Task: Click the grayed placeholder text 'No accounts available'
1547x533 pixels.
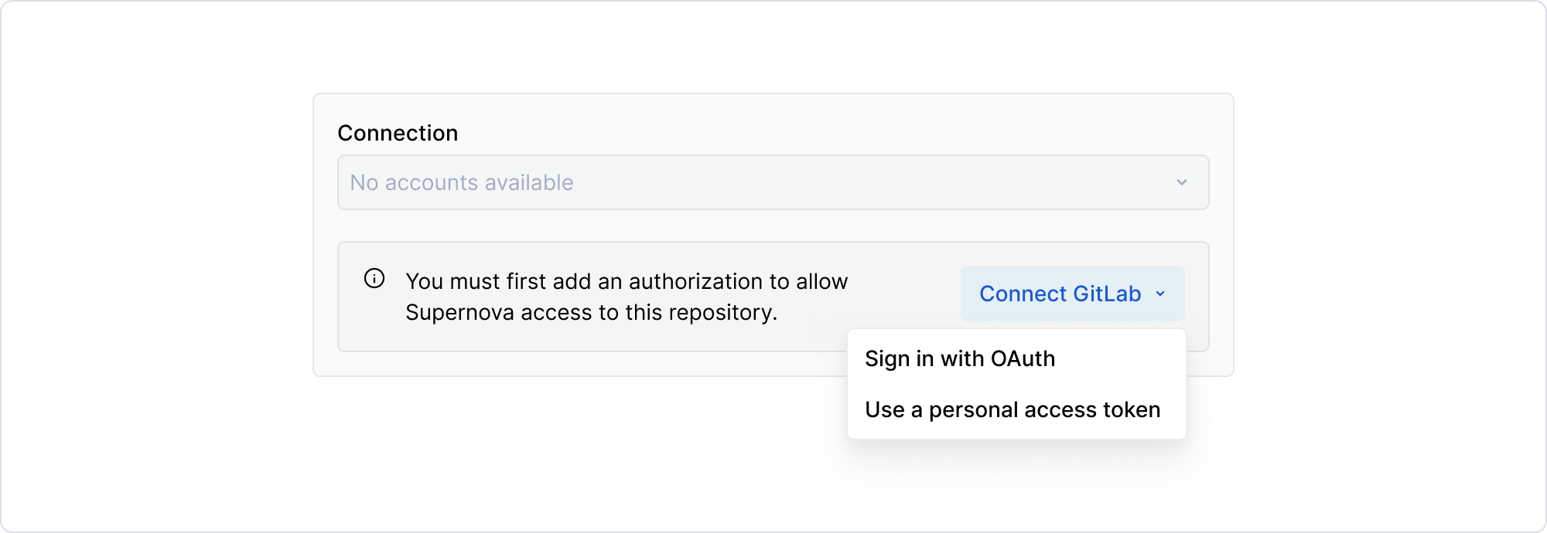Action: click(462, 182)
